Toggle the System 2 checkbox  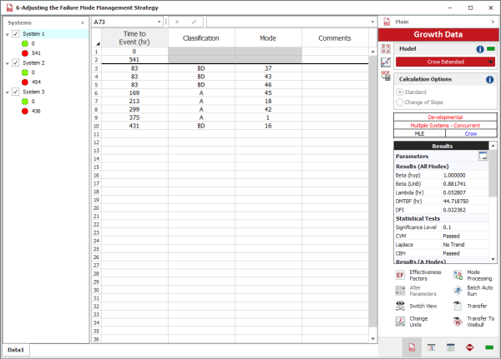tap(15, 63)
